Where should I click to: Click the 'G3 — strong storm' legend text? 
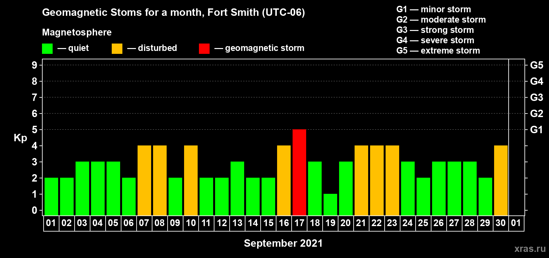click(x=435, y=30)
